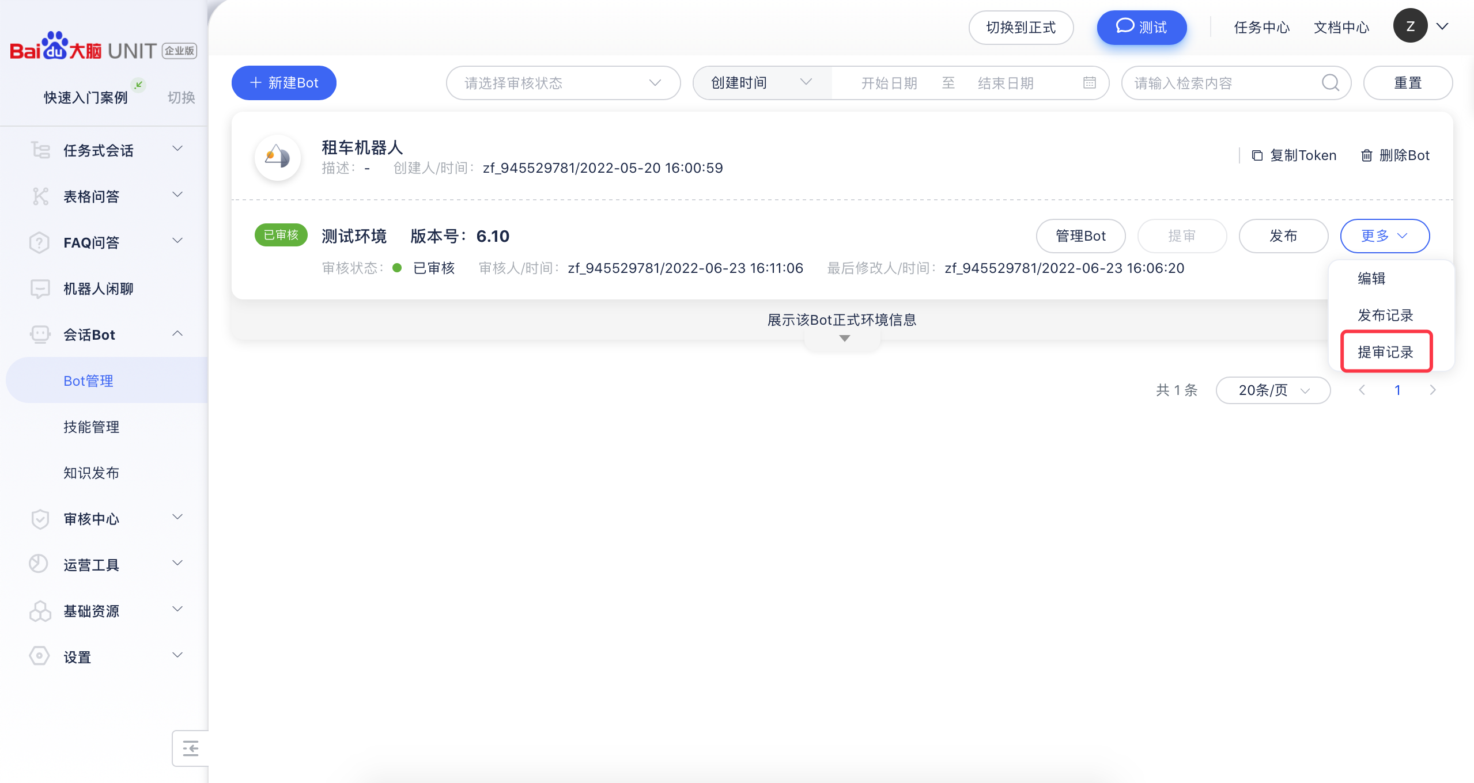Select 编辑 from the 更多 menu
This screenshot has width=1474, height=783.
1371,279
